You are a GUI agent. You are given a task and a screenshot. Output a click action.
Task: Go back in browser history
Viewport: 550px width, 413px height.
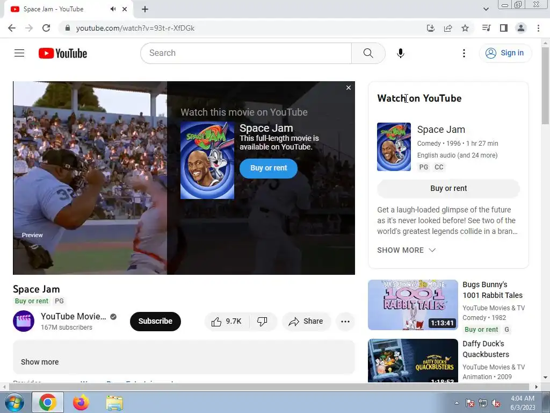tap(12, 28)
